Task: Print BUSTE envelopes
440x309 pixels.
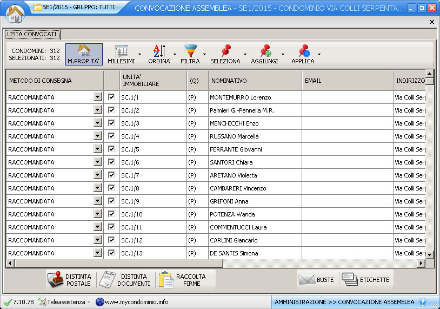Action: (317, 280)
